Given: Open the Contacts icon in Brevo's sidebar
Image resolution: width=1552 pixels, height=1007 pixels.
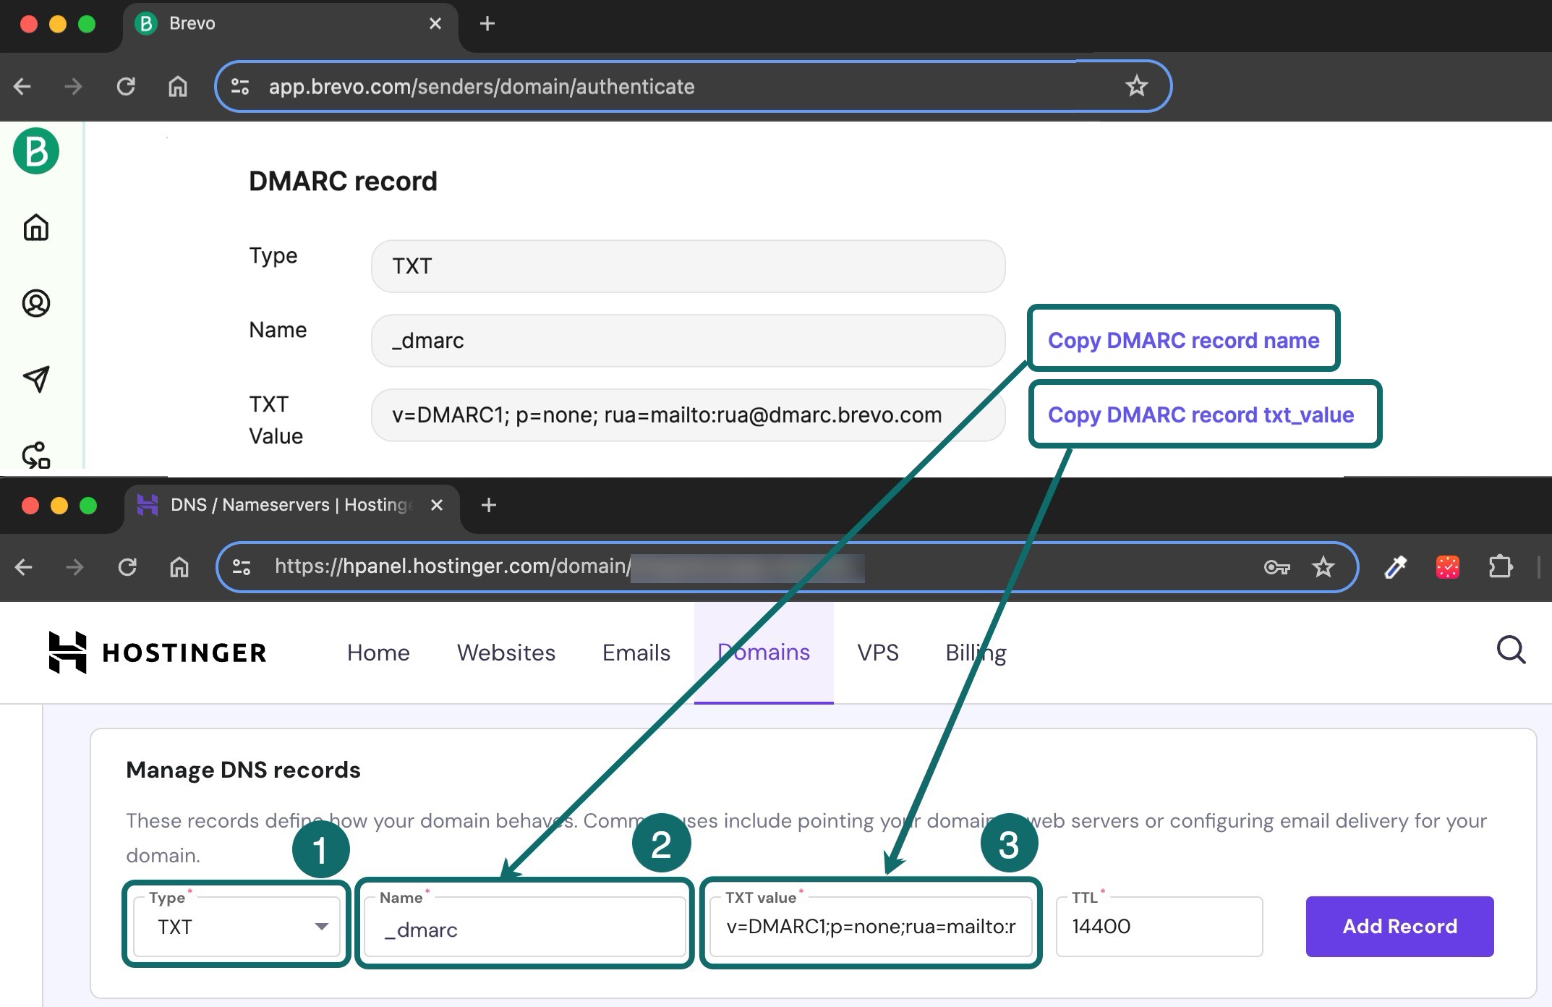Looking at the screenshot, I should (36, 303).
